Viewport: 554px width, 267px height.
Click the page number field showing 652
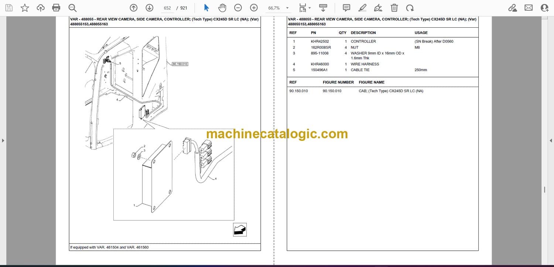pyautogui.click(x=167, y=8)
